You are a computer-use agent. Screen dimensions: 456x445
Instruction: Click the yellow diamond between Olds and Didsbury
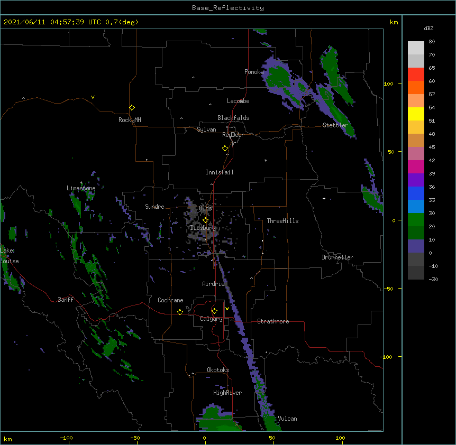(205, 220)
